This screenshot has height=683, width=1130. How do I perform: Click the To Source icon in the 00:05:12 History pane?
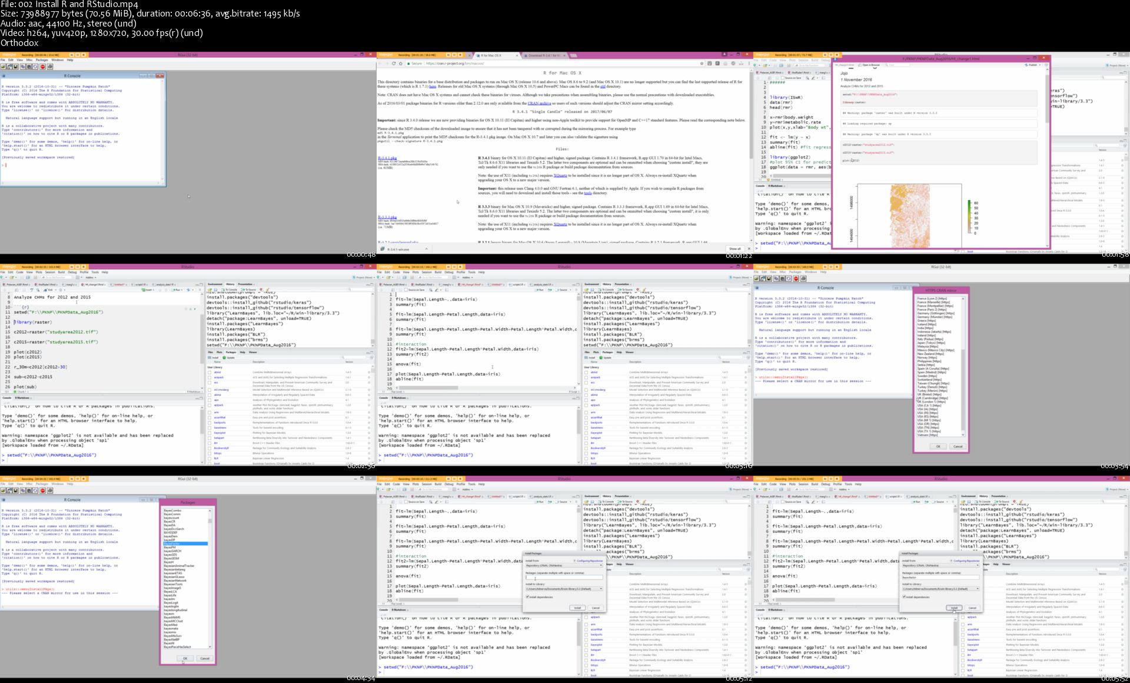coord(625,502)
